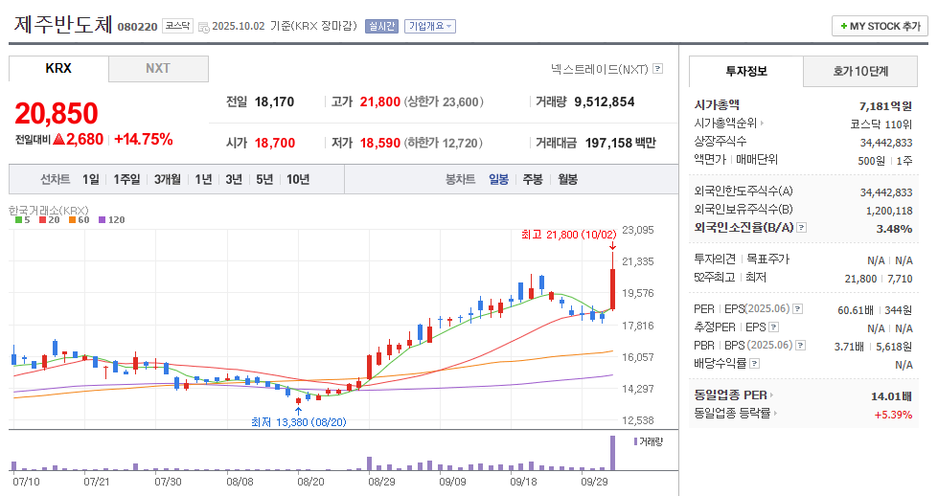Click the help icon next to 넥스트레이드(NXT)
Screen dimensions: 938x496
pyautogui.click(x=658, y=69)
